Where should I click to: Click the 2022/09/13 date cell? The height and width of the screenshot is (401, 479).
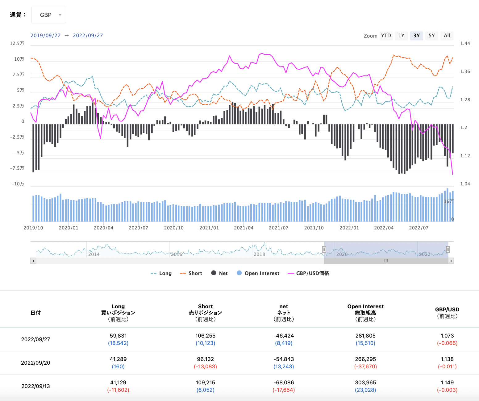(35, 386)
